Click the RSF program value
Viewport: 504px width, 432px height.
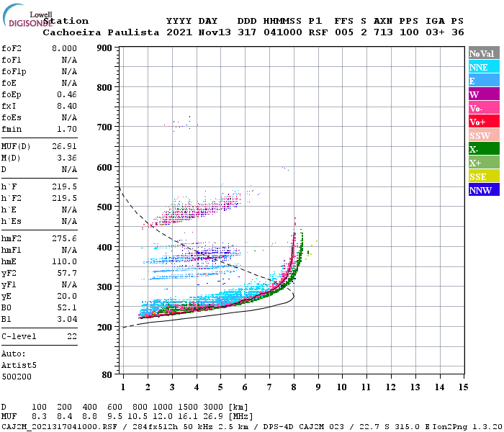pos(318,32)
